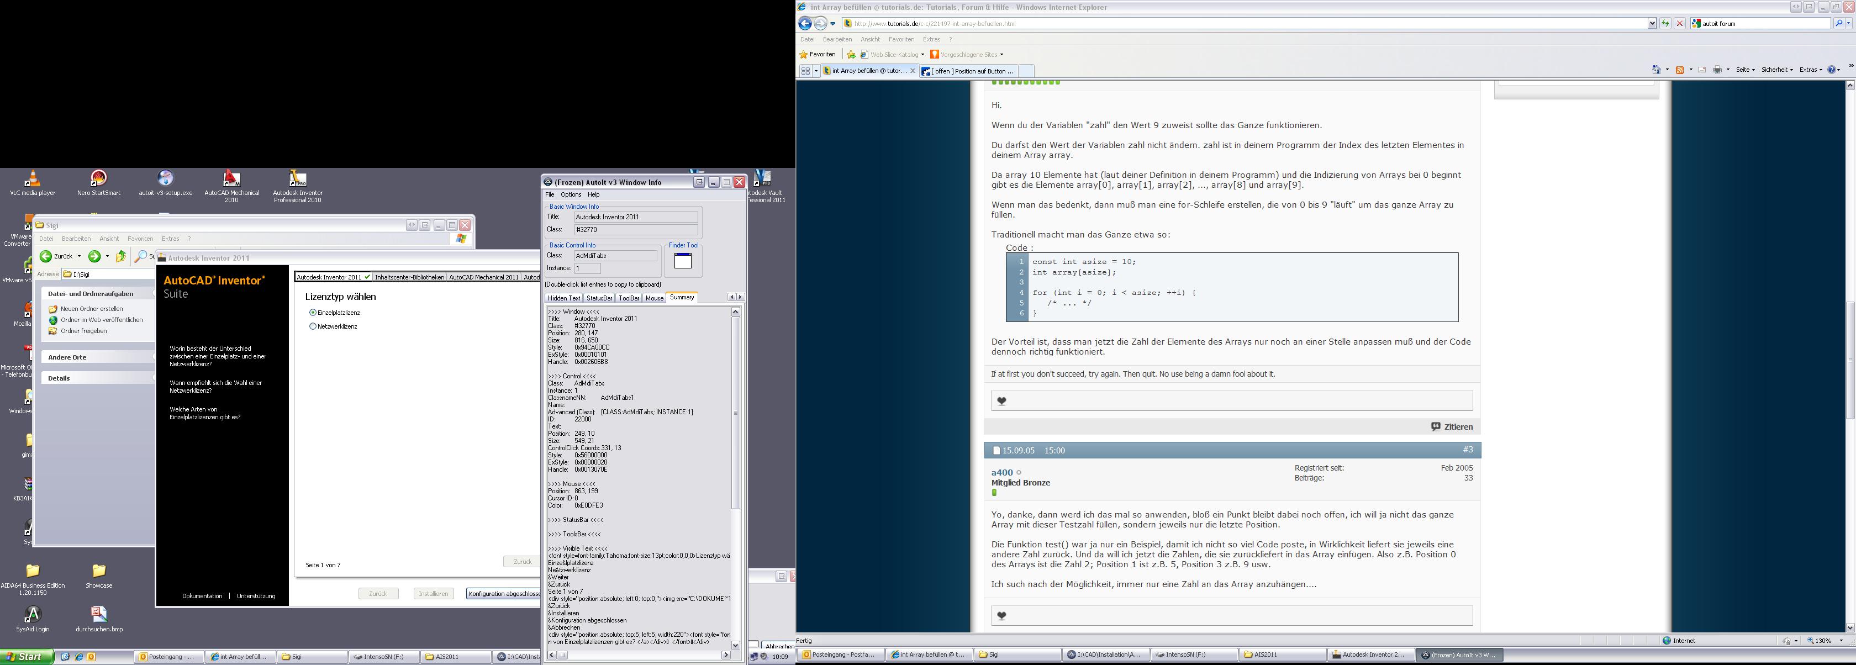Click the page refresh icon

1665,24
